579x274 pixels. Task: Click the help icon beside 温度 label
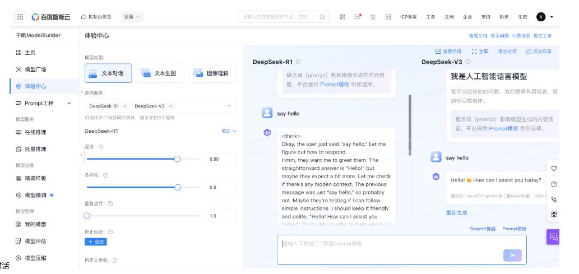coord(101,147)
